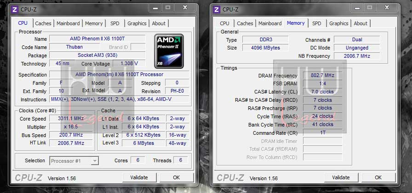This screenshot has height=193, width=412.
Task: Click the processor Name field AMD Phenom II X6 1100T
Action: pyautogui.click(x=97, y=39)
